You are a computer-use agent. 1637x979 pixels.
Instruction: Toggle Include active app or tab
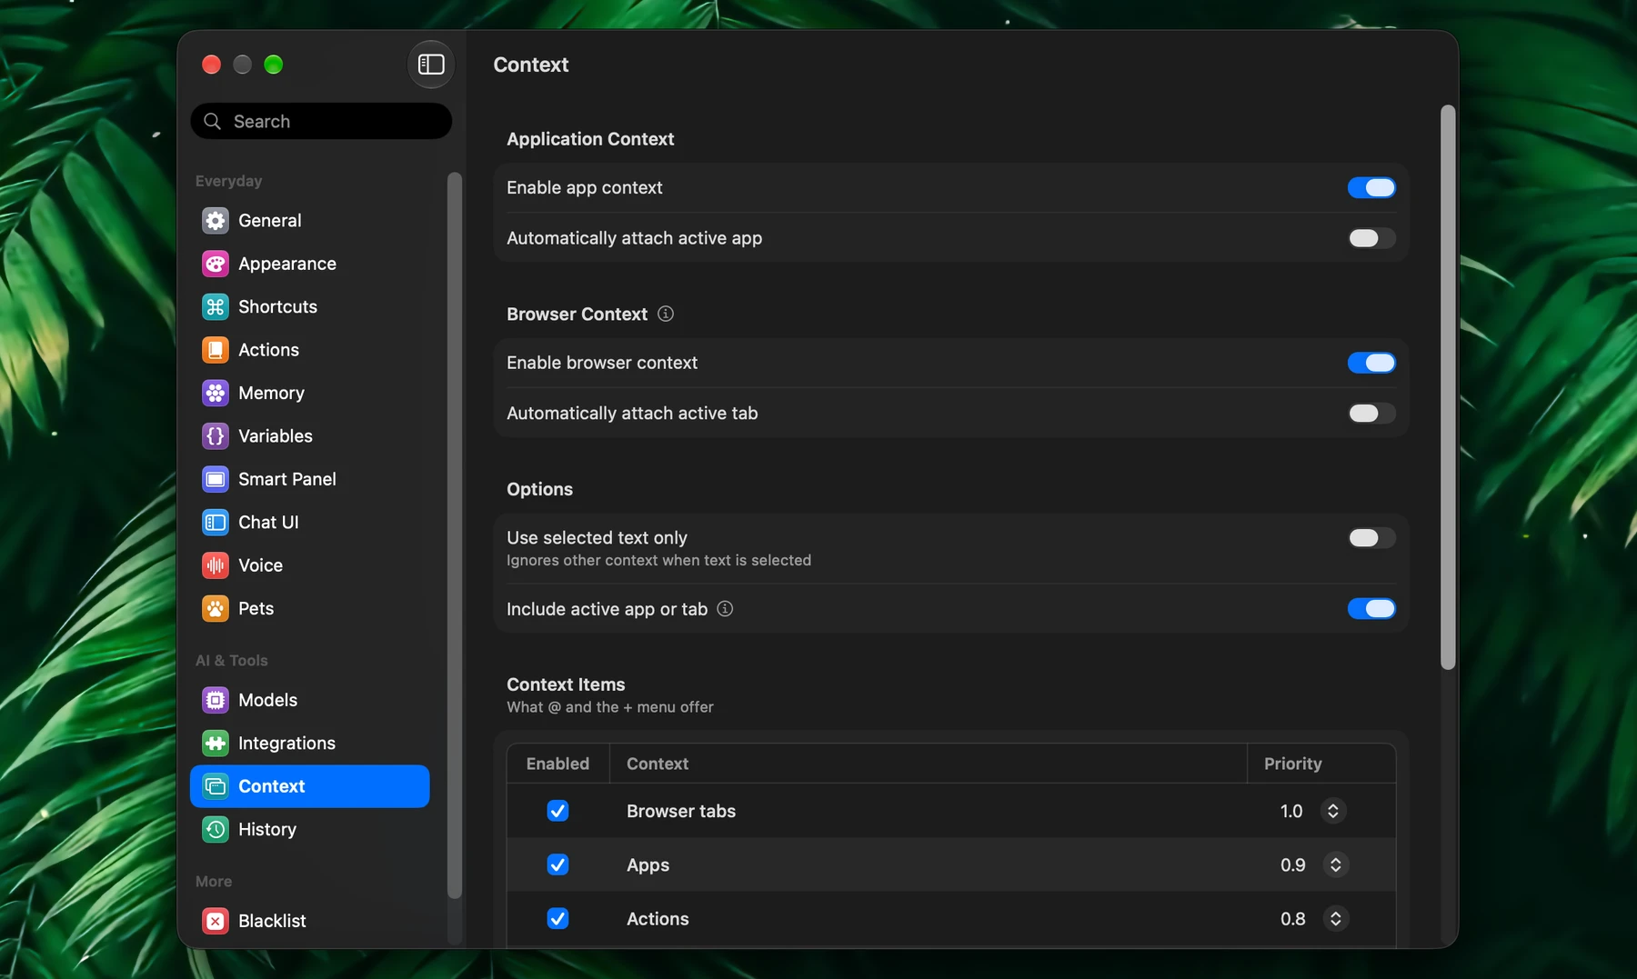pos(1371,609)
